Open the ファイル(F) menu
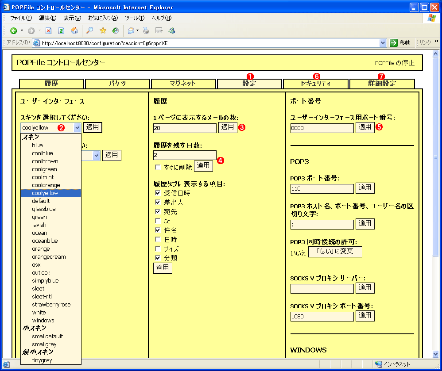Image resolution: width=442 pixels, height=371 pixels. [x=21, y=18]
